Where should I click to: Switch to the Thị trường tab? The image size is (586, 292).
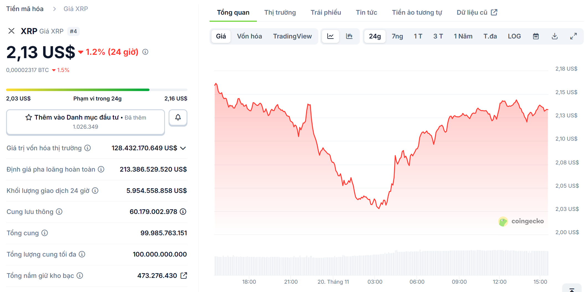tap(280, 12)
